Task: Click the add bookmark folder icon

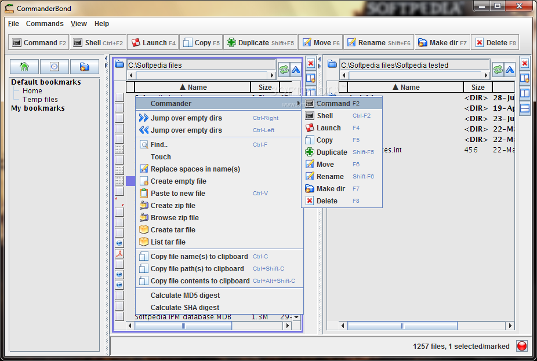Action: 84,67
